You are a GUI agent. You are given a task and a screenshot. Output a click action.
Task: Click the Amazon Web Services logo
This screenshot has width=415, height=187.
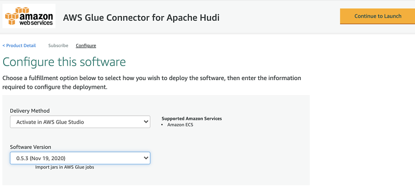coord(29,16)
